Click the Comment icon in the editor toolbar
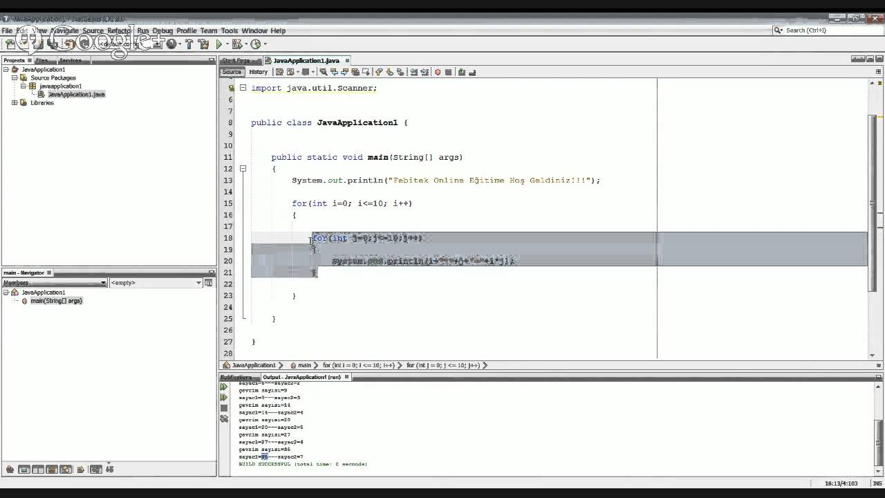Screen dimensions: 885x498 tap(462, 72)
